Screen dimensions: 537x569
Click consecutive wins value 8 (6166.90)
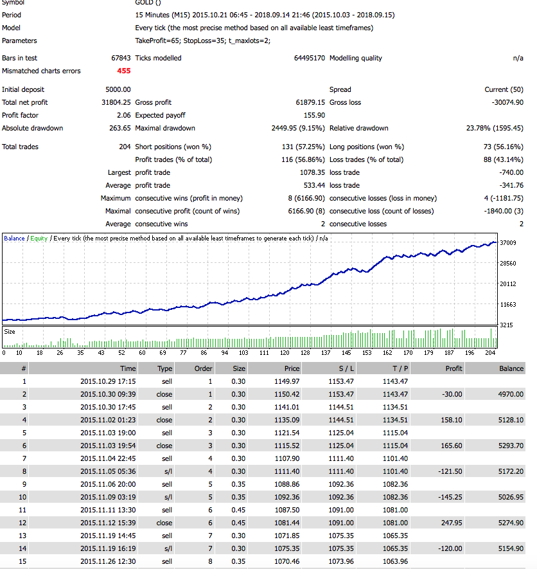pos(306,198)
